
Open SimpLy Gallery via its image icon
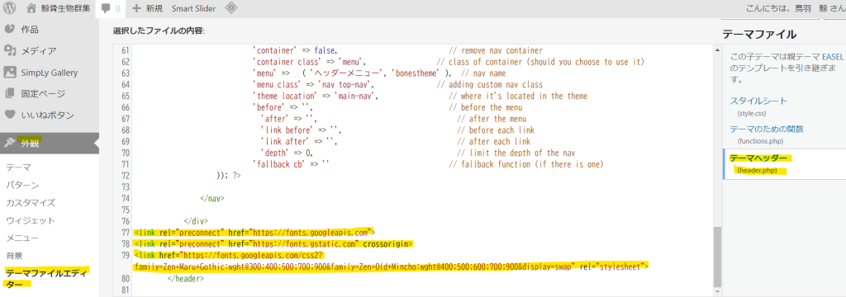coord(10,73)
